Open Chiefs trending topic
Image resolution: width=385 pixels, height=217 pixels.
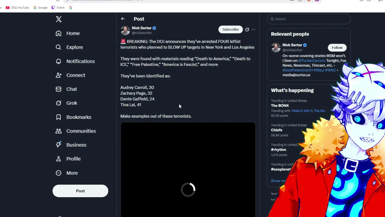pyautogui.click(x=277, y=130)
